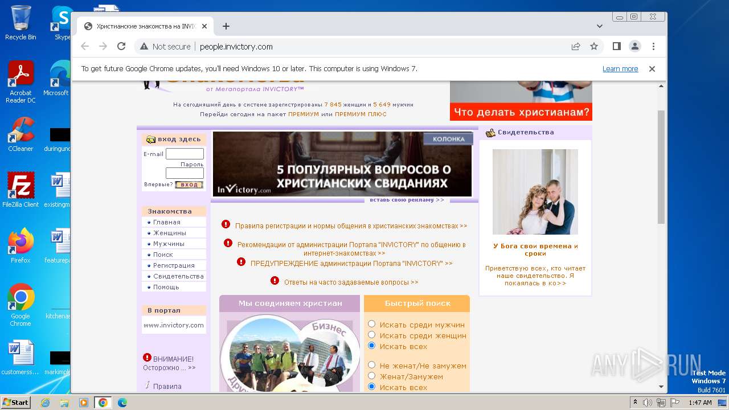729x410 pixels.
Task: Open Windows Explorer folder in taskbar
Action: click(x=64, y=403)
